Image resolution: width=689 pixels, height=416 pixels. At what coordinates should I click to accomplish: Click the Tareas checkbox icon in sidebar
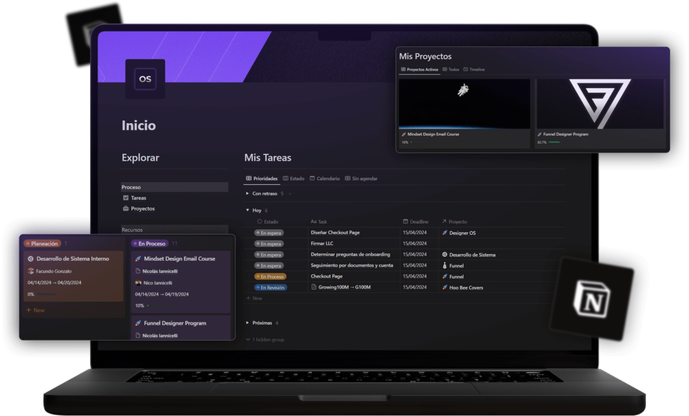(x=126, y=198)
